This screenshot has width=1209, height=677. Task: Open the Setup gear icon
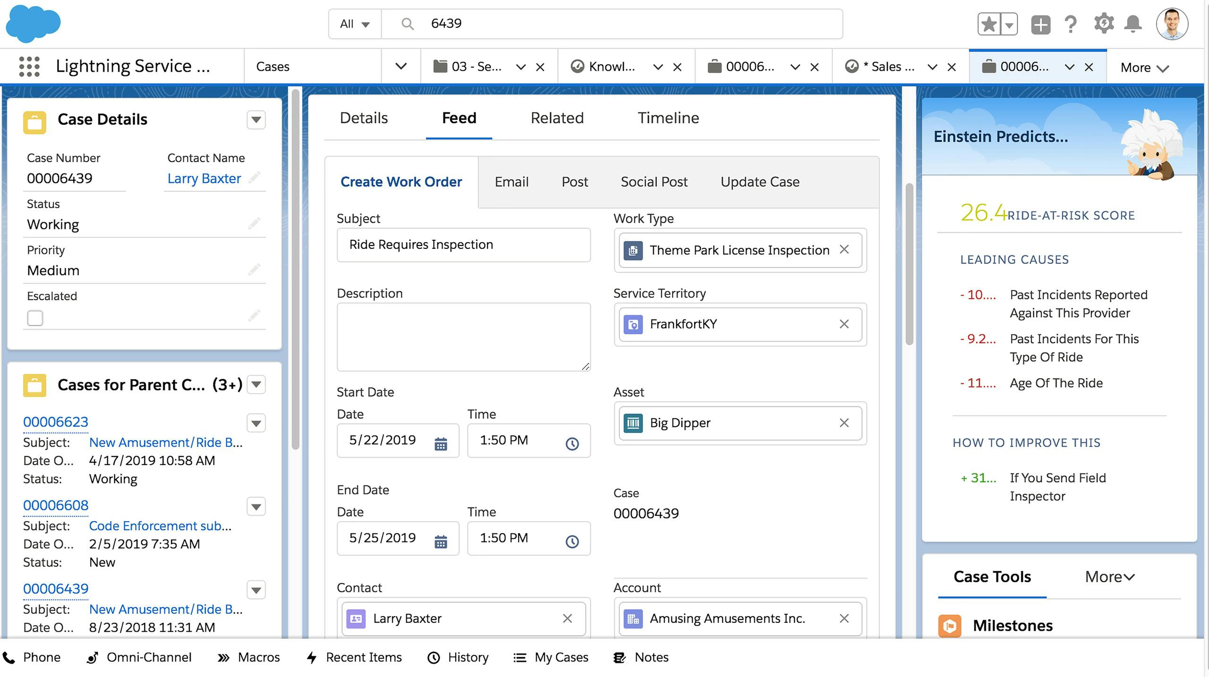[1104, 24]
